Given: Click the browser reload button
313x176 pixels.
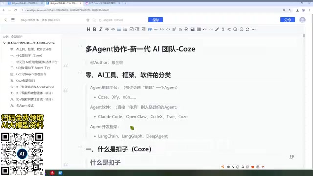Looking at the screenshot, I should 16,10.
